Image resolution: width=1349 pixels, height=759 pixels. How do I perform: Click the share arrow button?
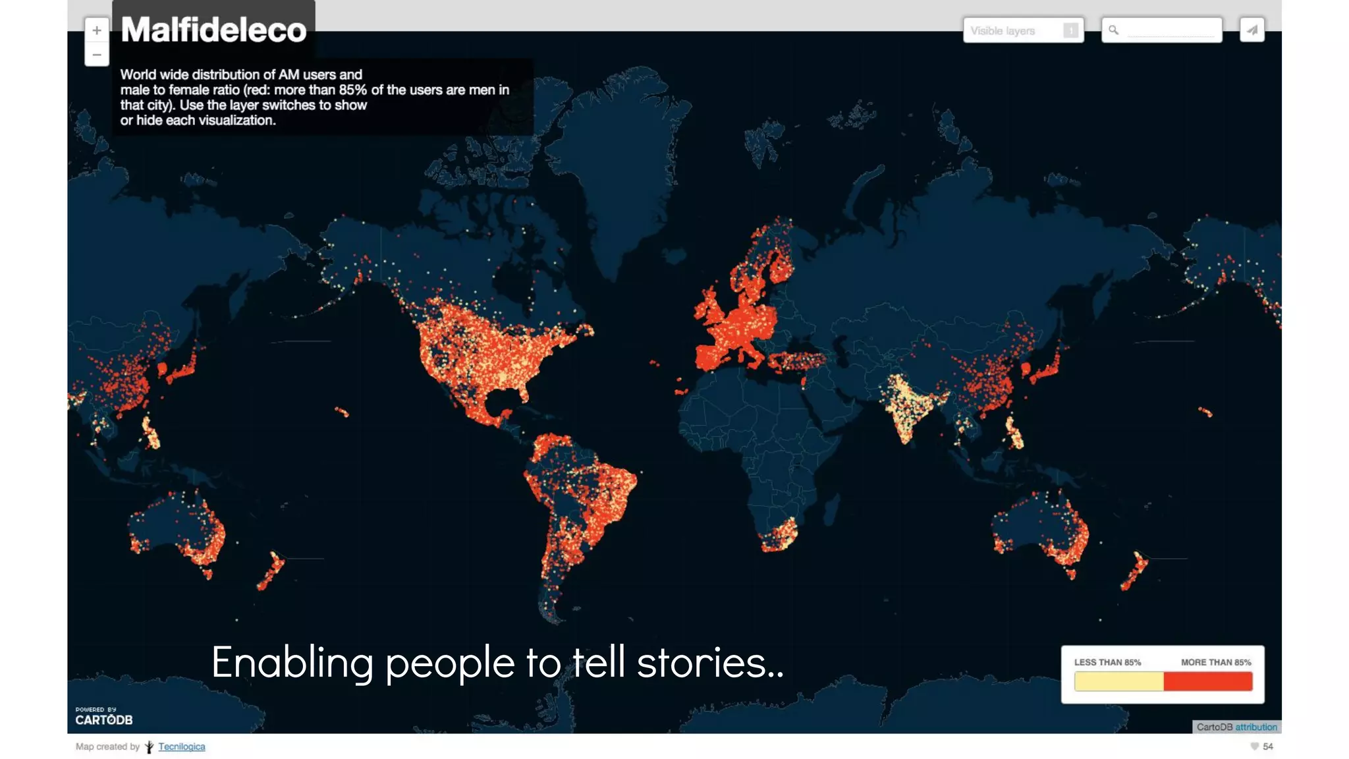pyautogui.click(x=1252, y=30)
